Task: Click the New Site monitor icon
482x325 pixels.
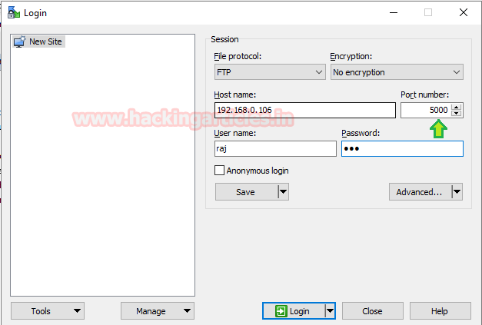Action: (x=19, y=41)
